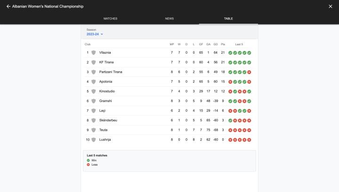Click the Season label

coord(91,30)
